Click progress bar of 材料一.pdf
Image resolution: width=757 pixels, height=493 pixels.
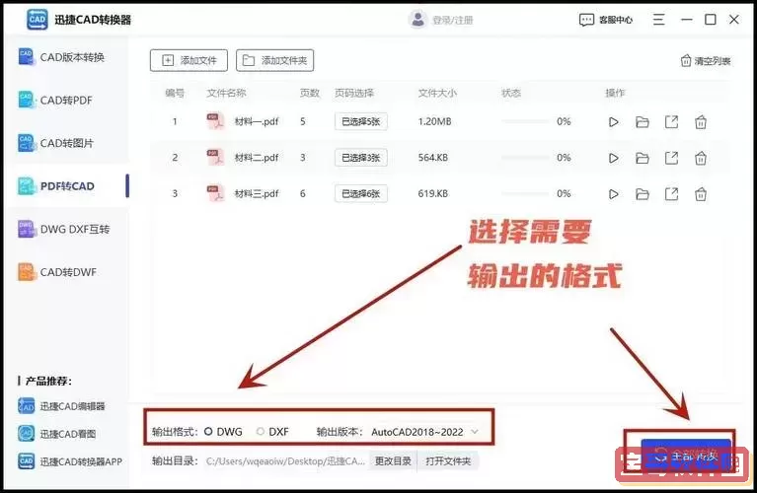pos(525,121)
